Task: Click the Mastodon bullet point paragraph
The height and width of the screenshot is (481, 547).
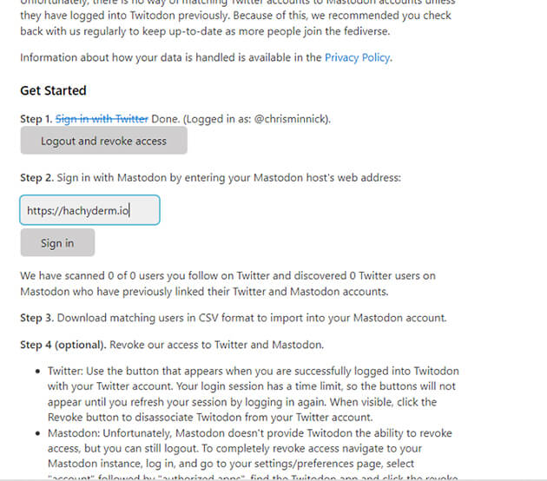Action: pos(252,455)
